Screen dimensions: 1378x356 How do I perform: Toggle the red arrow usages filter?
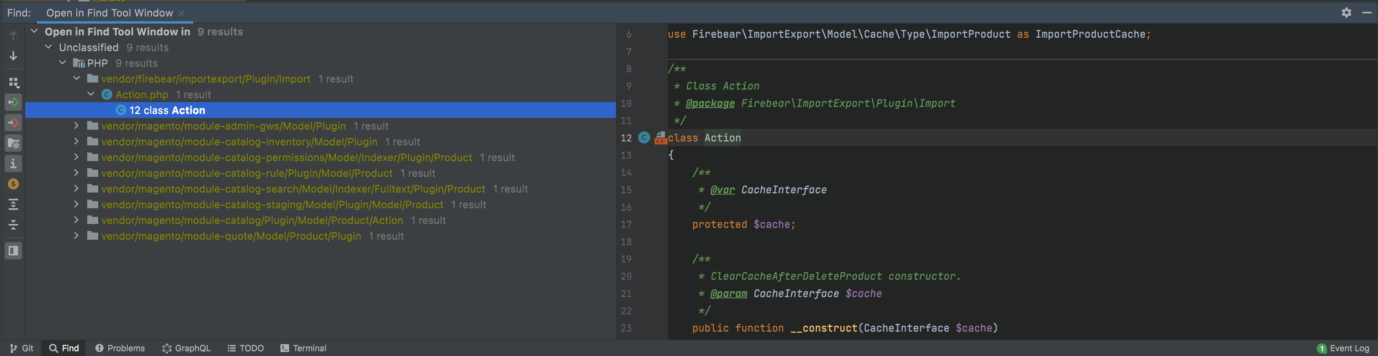(13, 123)
